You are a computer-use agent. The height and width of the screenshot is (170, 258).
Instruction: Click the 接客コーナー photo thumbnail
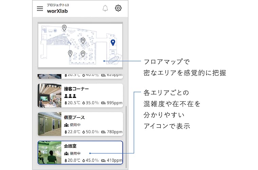50,95
